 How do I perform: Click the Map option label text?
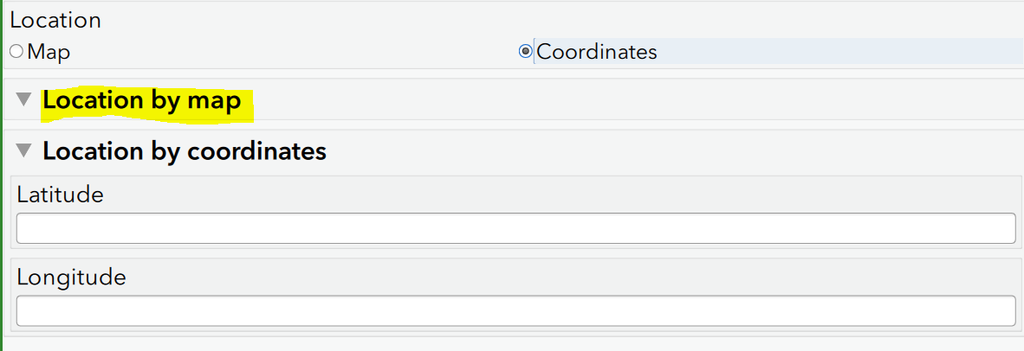(49, 52)
